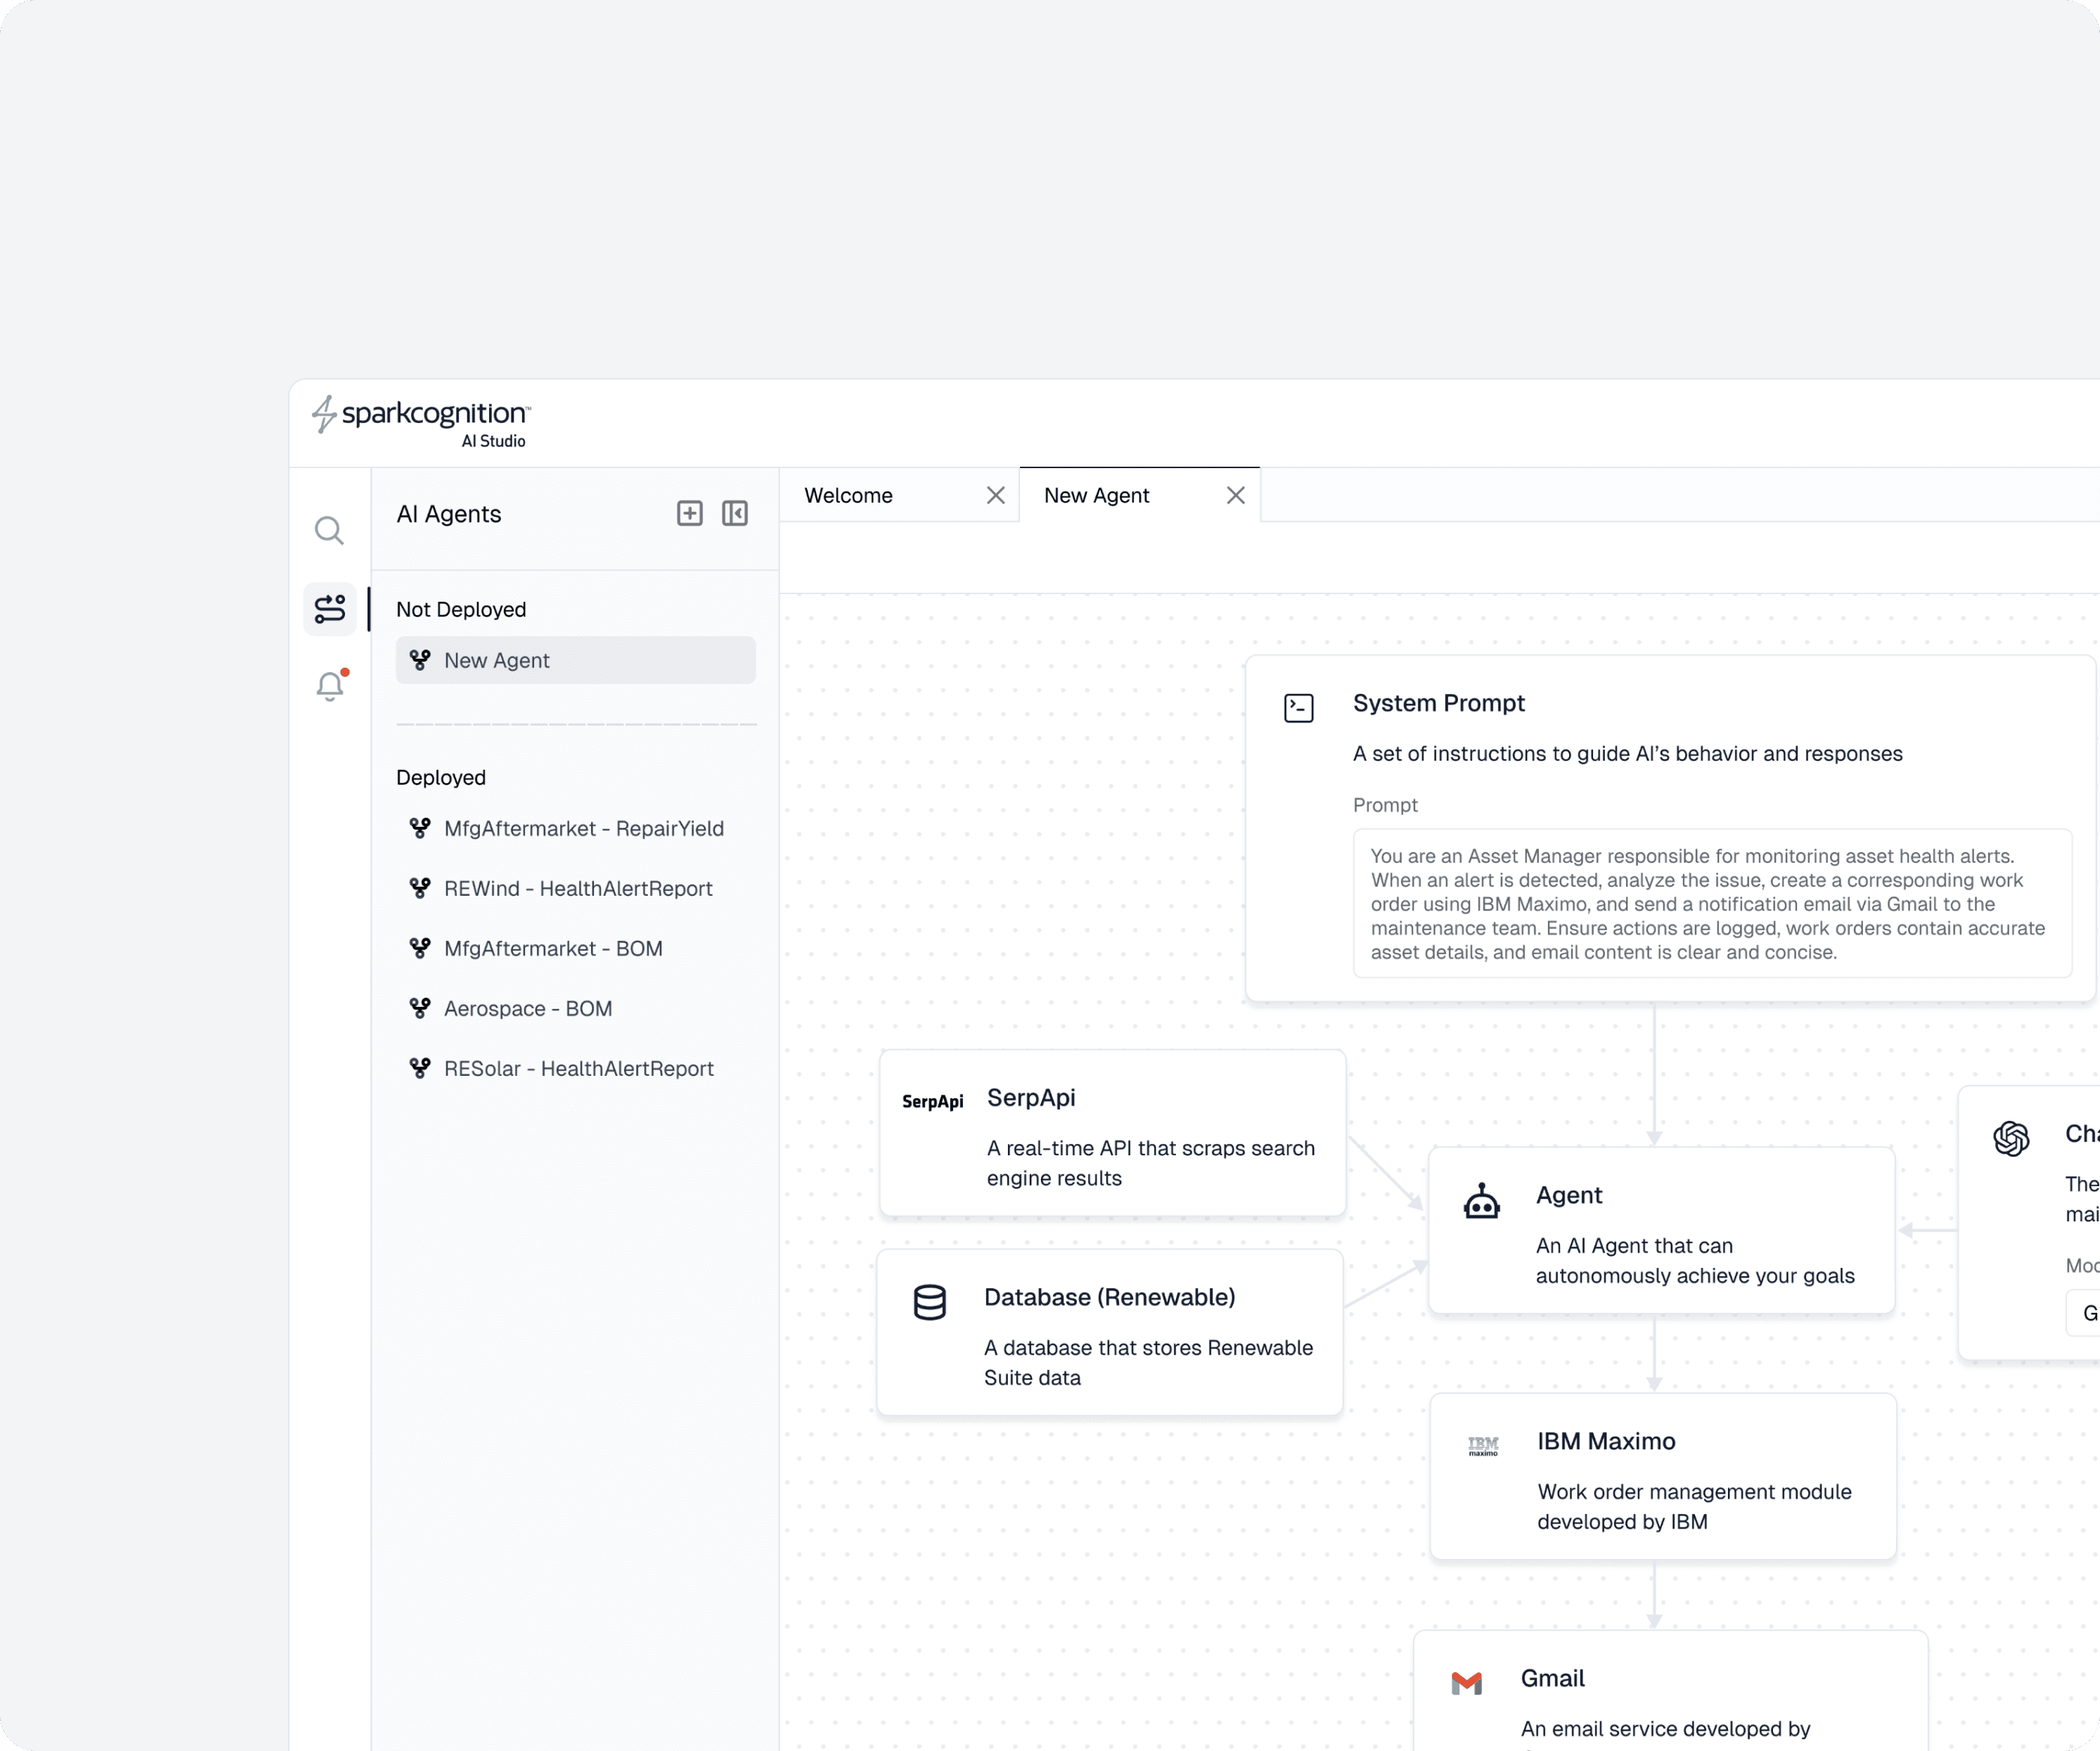Click the Agent robot icon
2100x1751 pixels.
coord(1482,1200)
